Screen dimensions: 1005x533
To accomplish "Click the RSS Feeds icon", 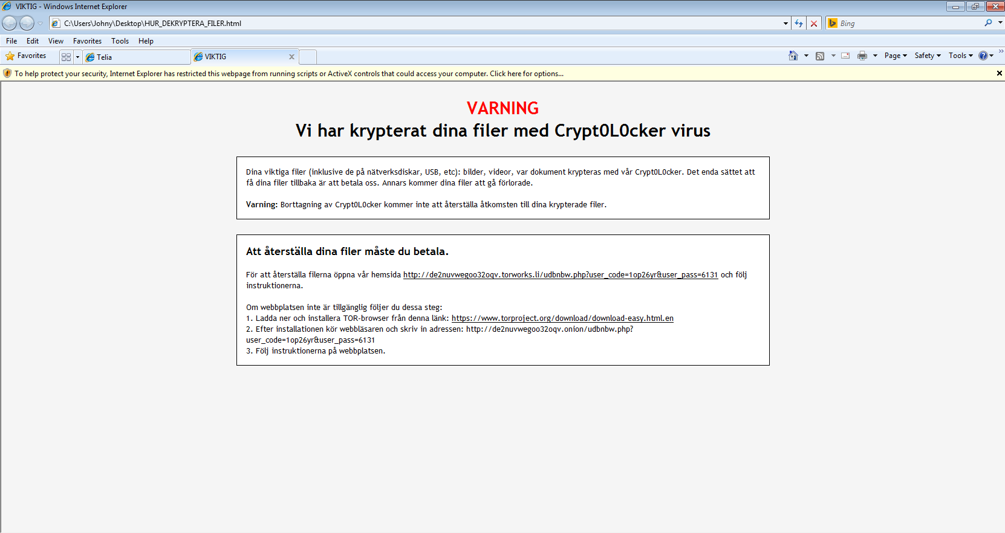I will coord(820,56).
